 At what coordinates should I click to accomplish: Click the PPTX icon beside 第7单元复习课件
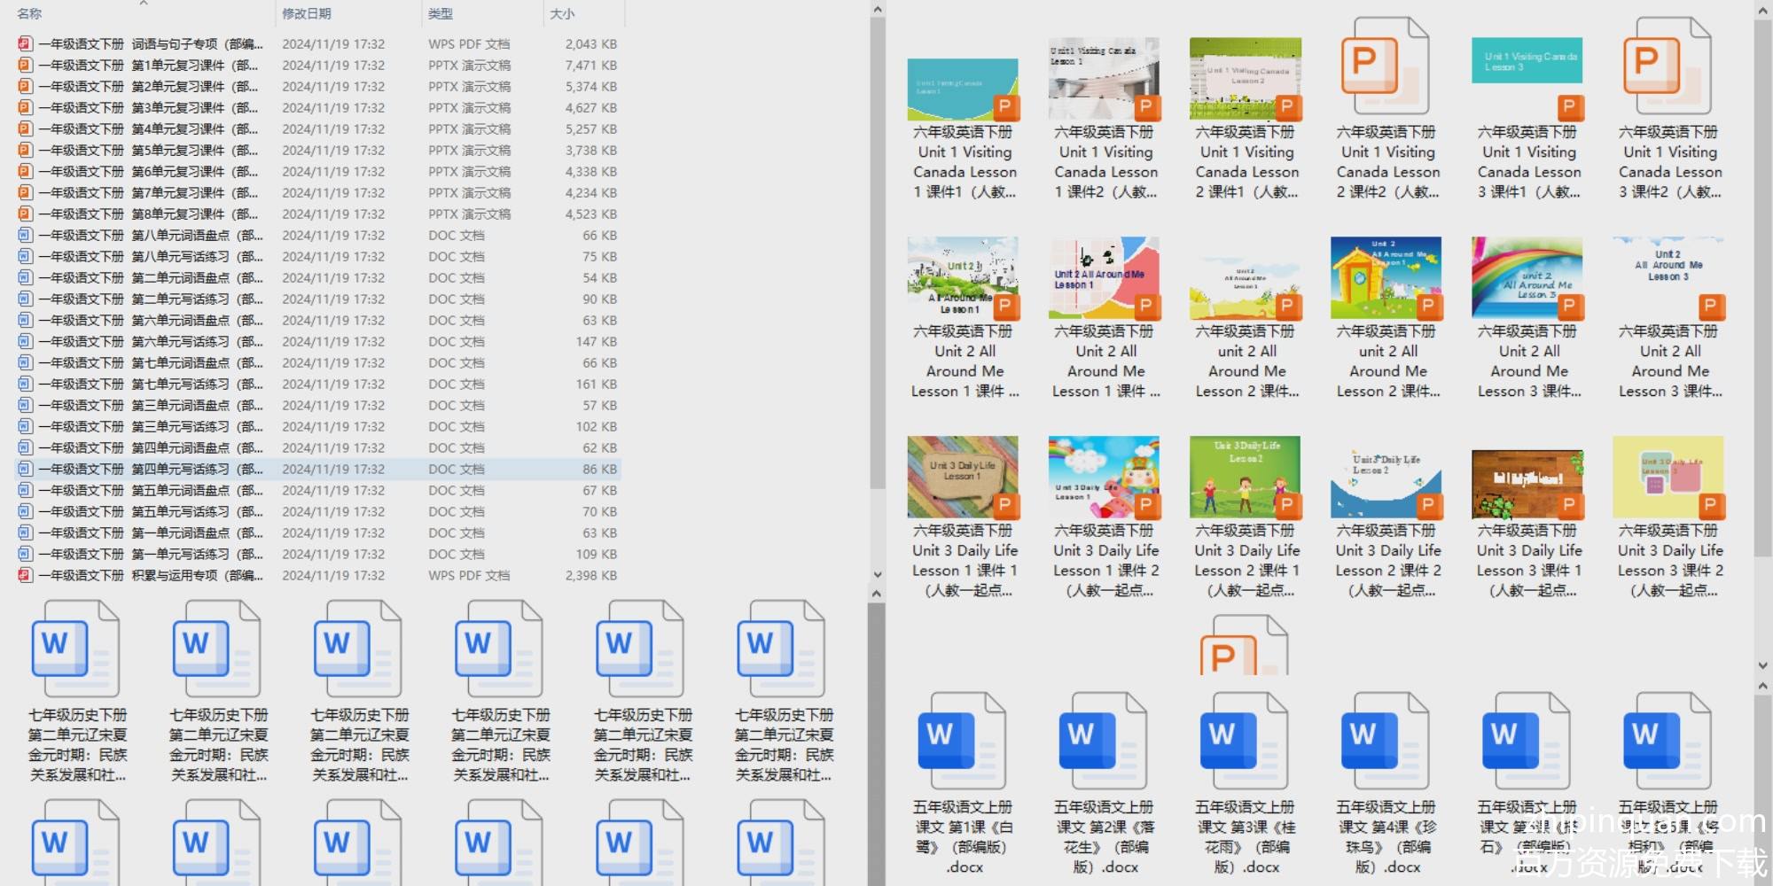pyautogui.click(x=25, y=192)
